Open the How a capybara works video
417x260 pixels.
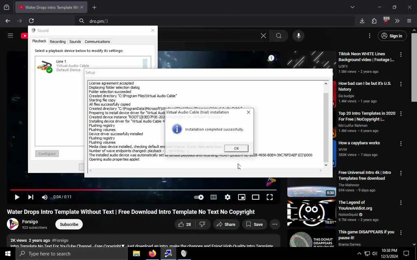(x=359, y=143)
